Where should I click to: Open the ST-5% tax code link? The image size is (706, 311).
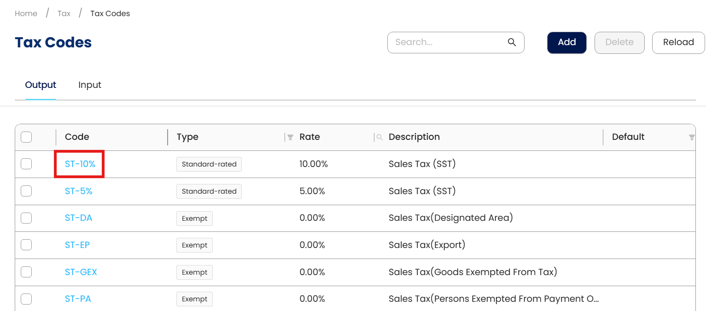[x=79, y=191]
